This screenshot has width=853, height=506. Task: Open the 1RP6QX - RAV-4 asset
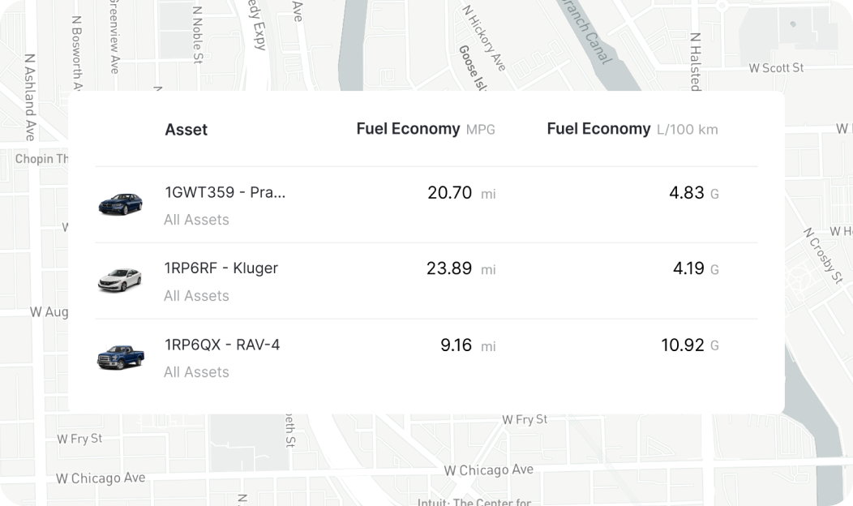pos(222,345)
